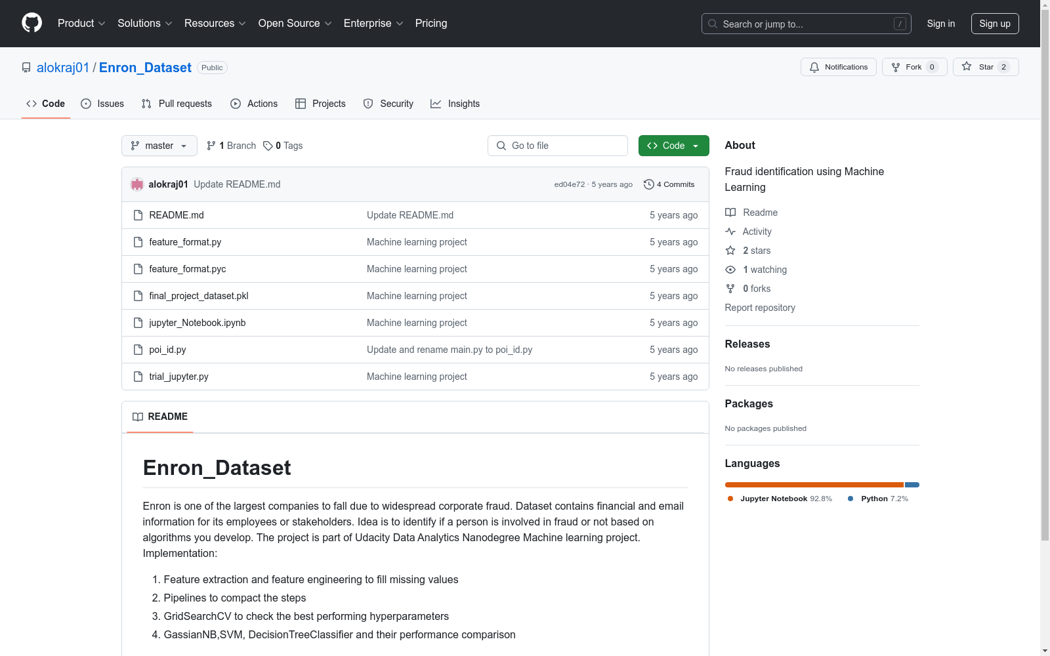Open the green Code dropdown button
Viewport: 1050px width, 656px height.
tap(673, 146)
